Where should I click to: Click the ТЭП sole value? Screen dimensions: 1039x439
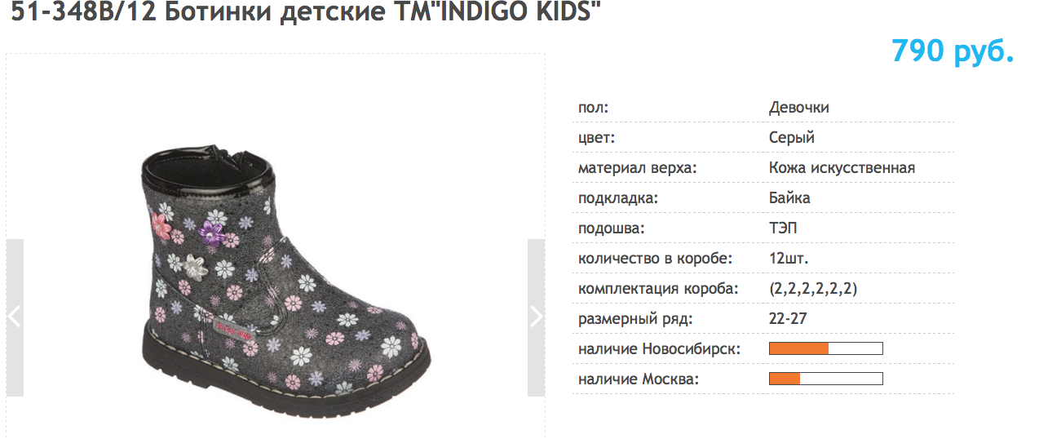coord(783,228)
